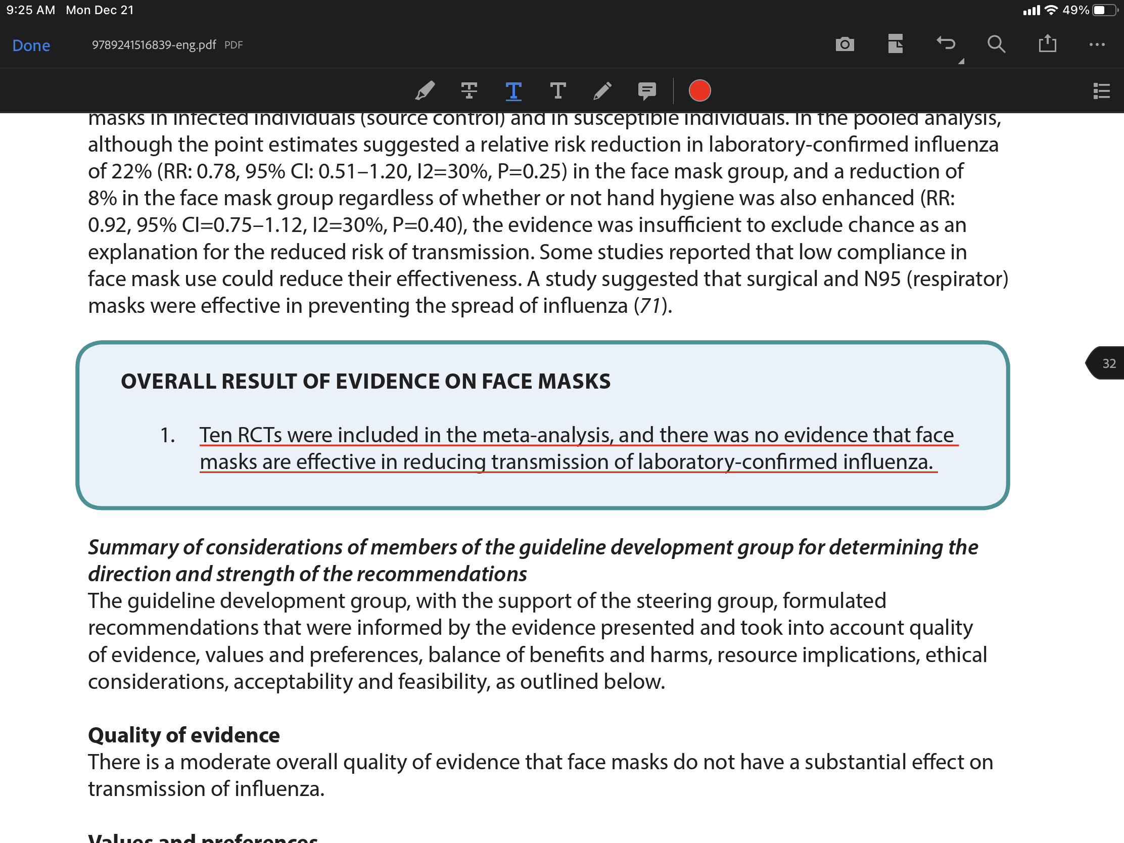Open the camera scan icon
This screenshot has width=1124, height=843.
point(845,44)
